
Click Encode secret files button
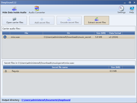point(69,20)
